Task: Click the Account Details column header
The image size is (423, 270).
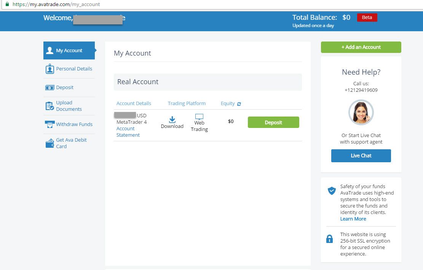Action: point(134,103)
